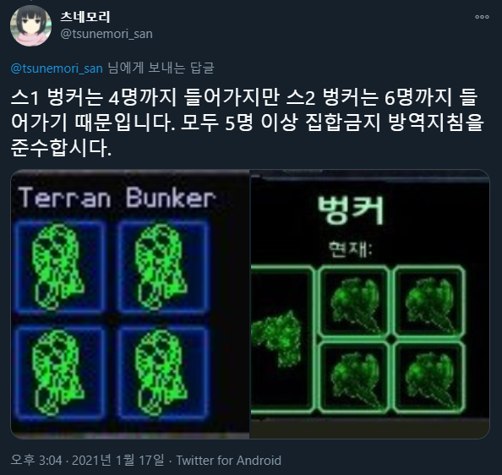The image size is (502, 475).
Task: Click the top-right marine slot in 벙커 panel
Action: click(x=428, y=301)
